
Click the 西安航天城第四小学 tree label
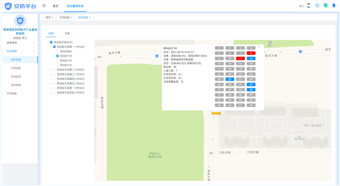[71, 79]
